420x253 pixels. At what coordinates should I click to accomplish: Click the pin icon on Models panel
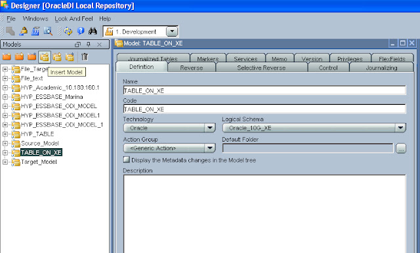click(x=89, y=45)
